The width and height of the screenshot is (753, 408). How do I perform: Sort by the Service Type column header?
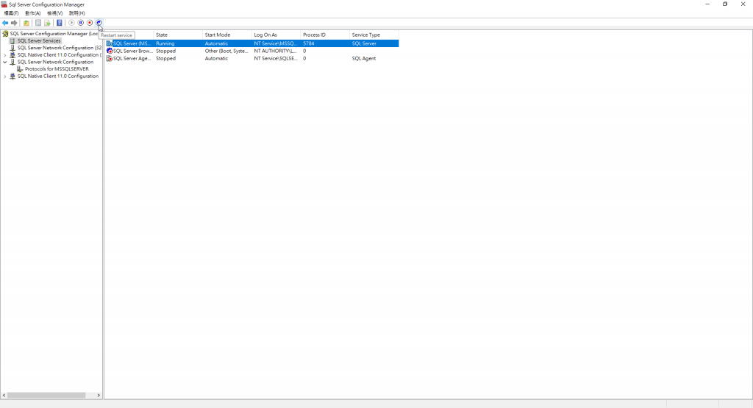pyautogui.click(x=374, y=35)
